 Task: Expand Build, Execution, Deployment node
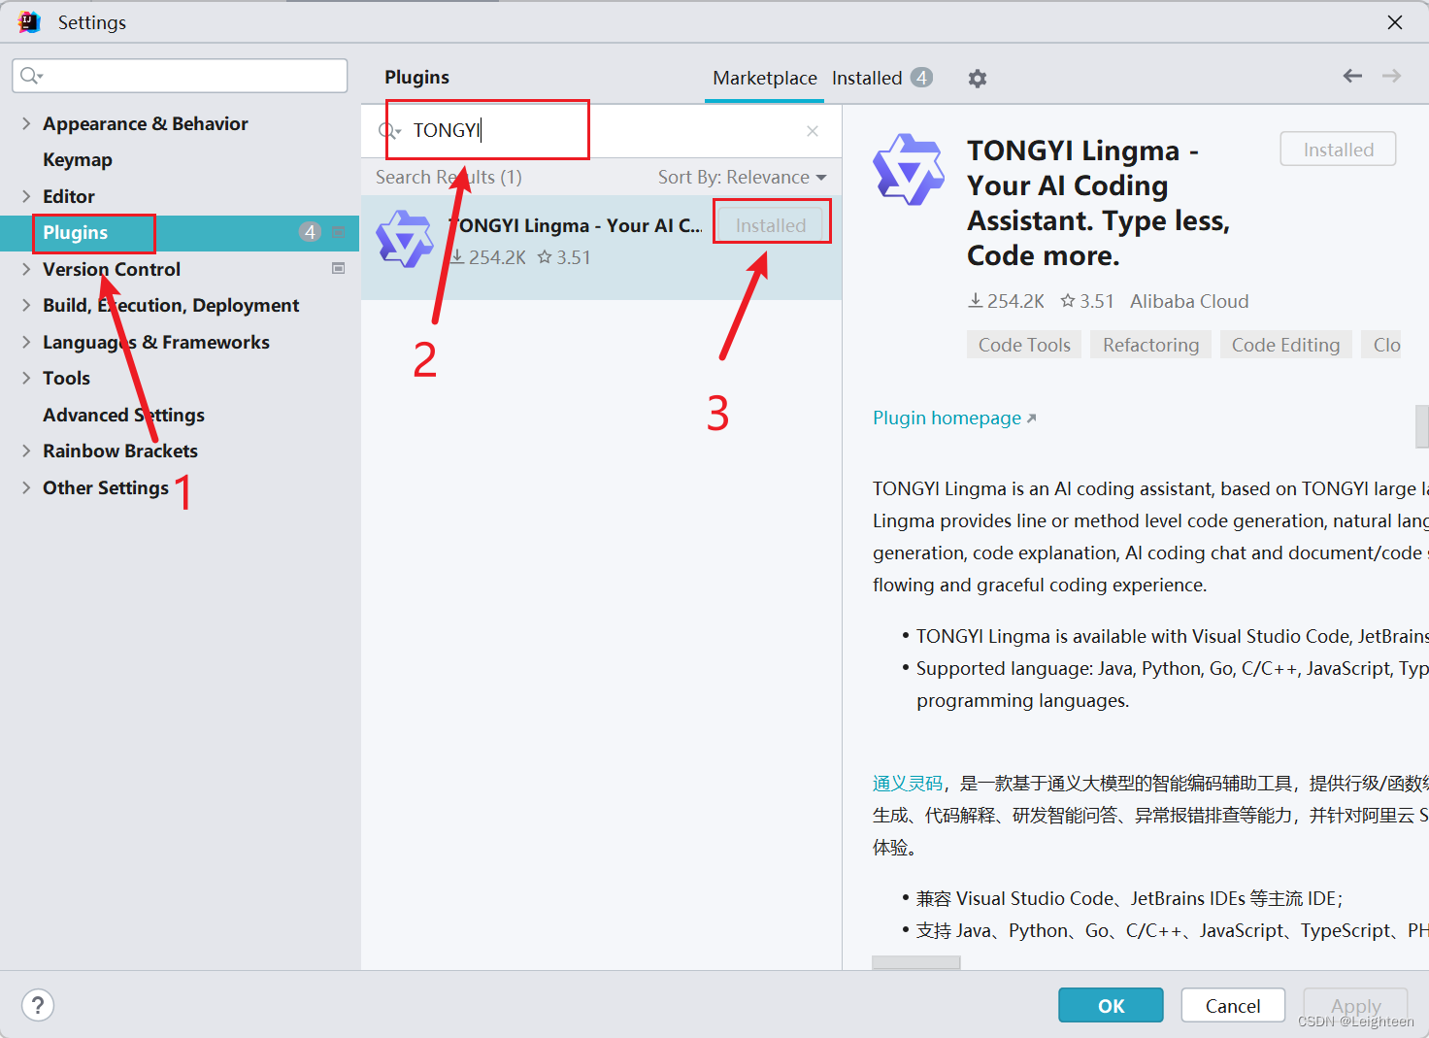point(26,305)
